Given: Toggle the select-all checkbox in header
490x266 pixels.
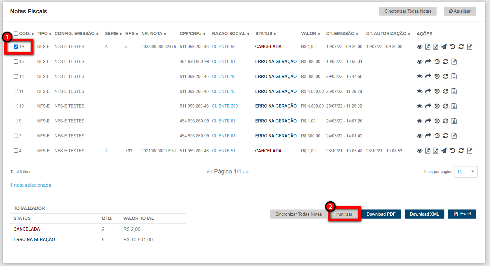Looking at the screenshot, I should pyautogui.click(x=16, y=34).
